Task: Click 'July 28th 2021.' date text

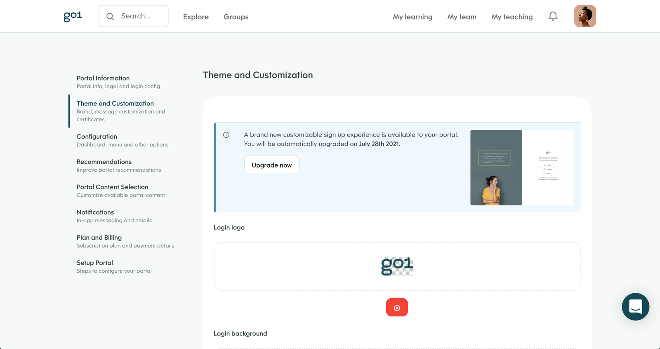Action: point(379,144)
